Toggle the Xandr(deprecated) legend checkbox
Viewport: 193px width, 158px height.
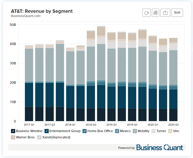(39, 137)
